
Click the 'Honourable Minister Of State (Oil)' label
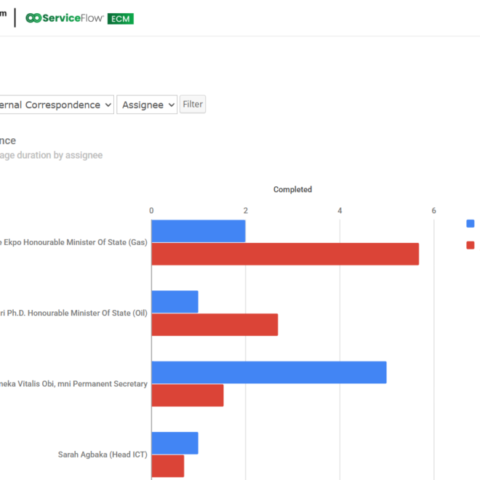(87, 313)
